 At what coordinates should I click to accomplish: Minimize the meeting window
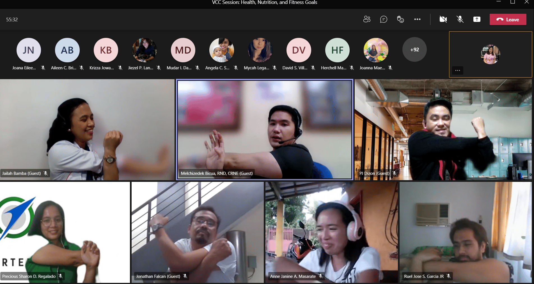(499, 2)
